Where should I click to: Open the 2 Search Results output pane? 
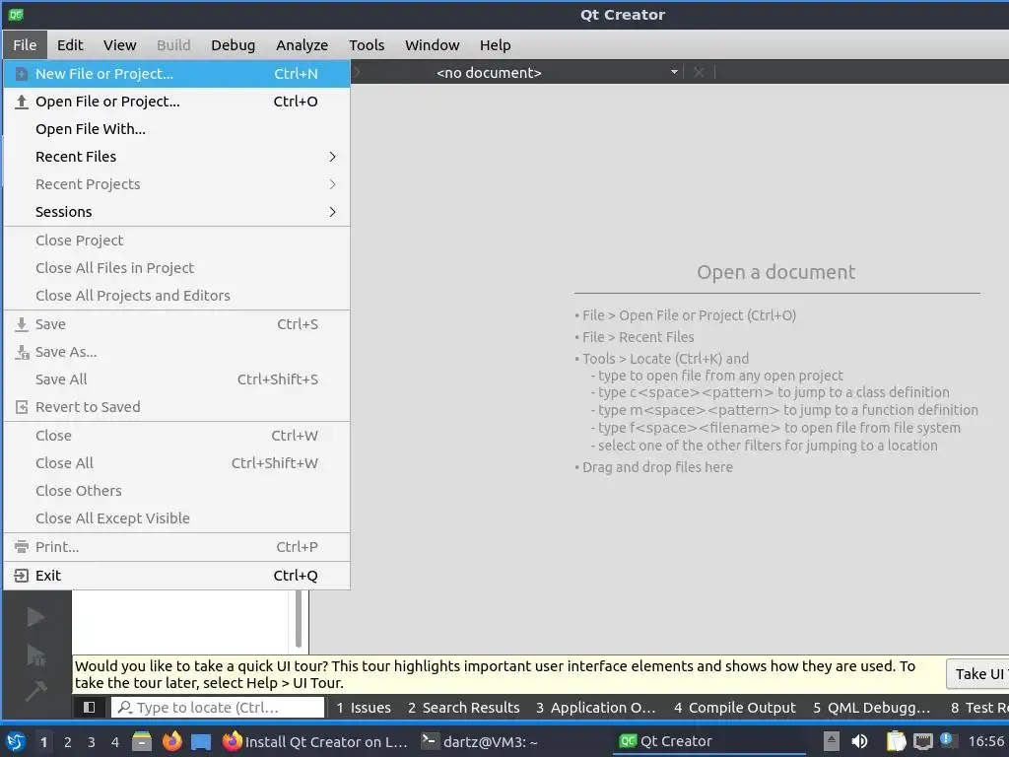coord(463,708)
